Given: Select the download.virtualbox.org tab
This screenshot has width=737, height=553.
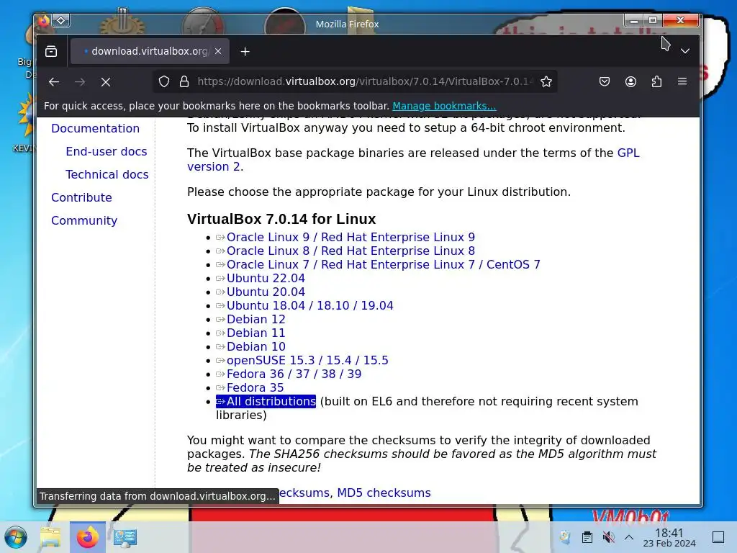Looking at the screenshot, I should 150,51.
